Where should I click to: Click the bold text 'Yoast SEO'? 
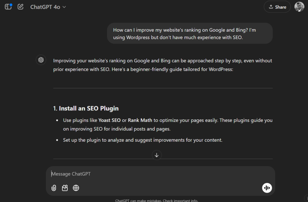click(x=109, y=120)
